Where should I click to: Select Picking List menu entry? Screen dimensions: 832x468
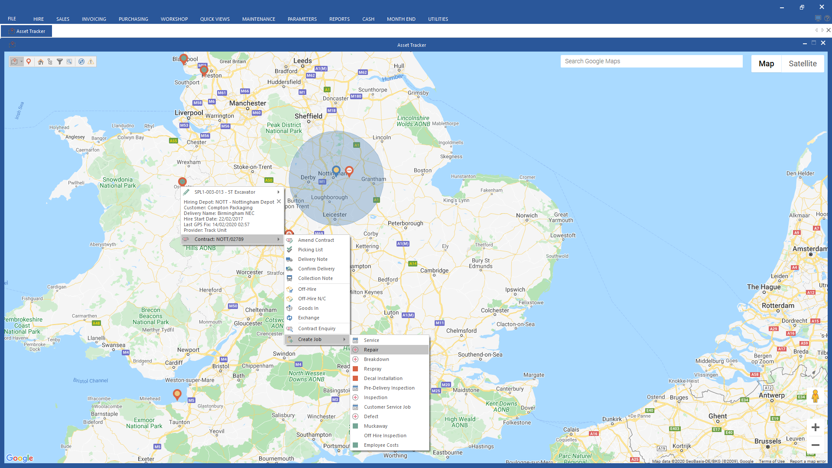[x=317, y=250]
